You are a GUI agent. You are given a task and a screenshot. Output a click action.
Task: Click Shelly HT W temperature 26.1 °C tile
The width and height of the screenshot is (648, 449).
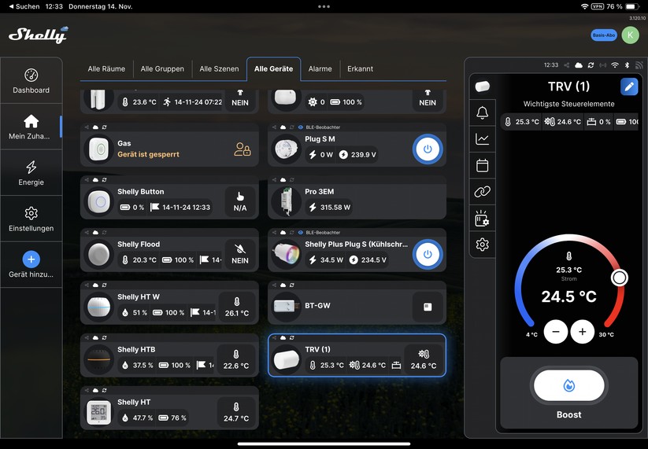[236, 307]
